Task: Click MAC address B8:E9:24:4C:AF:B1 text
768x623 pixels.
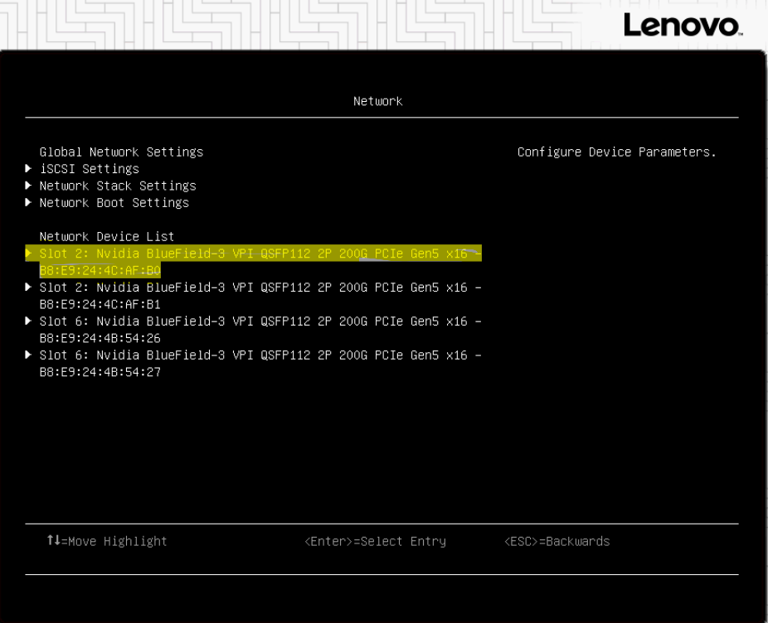Action: [100, 304]
